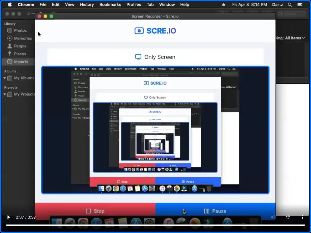Click the Stop recording button
Viewport: 311px width, 233px height.
tap(95, 211)
